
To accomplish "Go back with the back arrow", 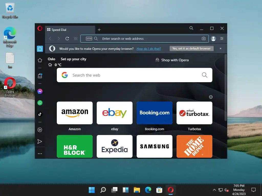I will click(x=50, y=39).
